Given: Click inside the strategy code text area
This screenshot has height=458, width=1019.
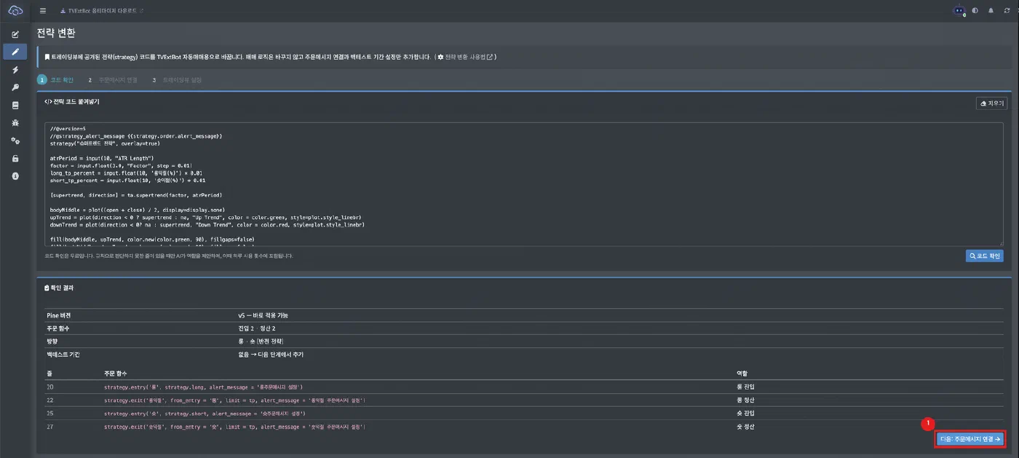Looking at the screenshot, I should point(523,184).
